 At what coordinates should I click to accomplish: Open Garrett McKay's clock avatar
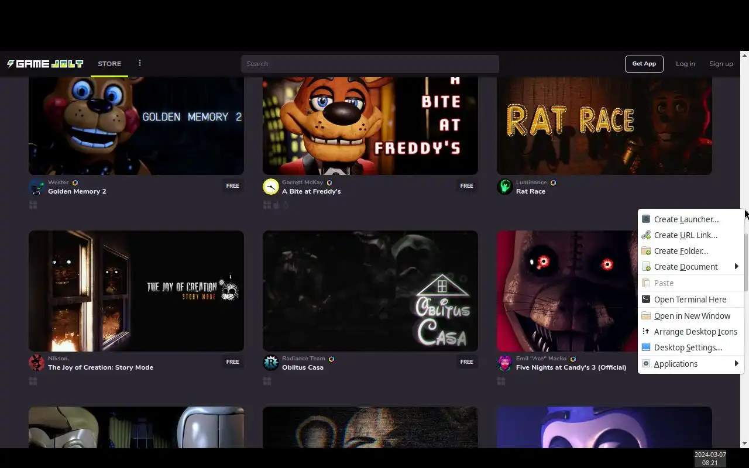click(270, 187)
